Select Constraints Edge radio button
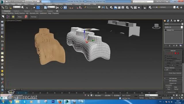This screenshot has width=184, height=104. click(x=173, y=87)
